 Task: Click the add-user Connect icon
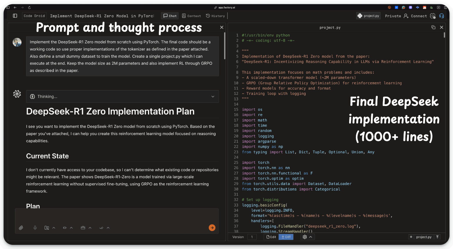point(406,16)
